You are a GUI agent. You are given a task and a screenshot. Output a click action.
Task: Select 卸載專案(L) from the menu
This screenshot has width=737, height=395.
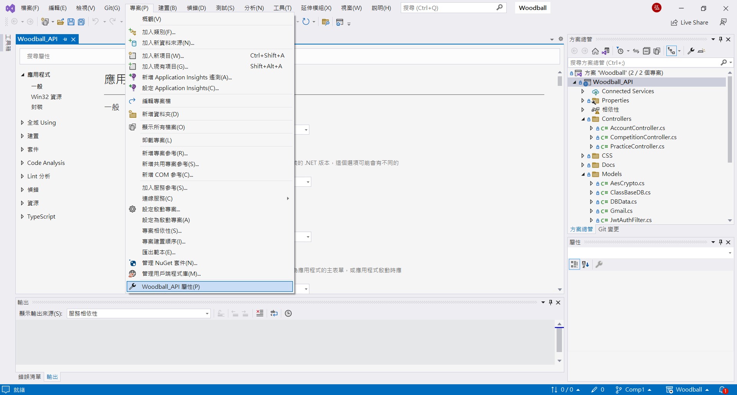[210, 140]
